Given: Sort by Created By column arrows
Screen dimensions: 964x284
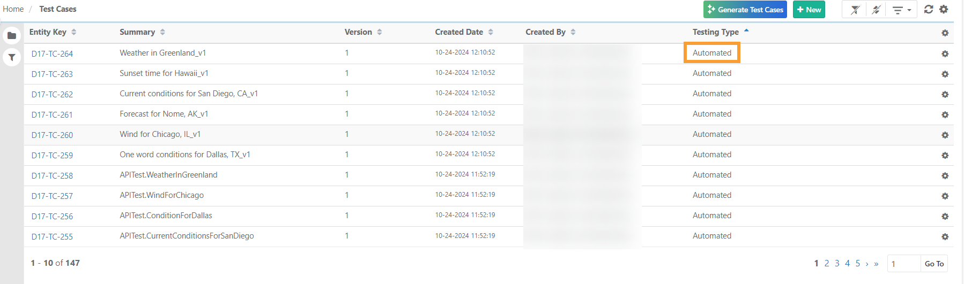Looking at the screenshot, I should point(573,32).
